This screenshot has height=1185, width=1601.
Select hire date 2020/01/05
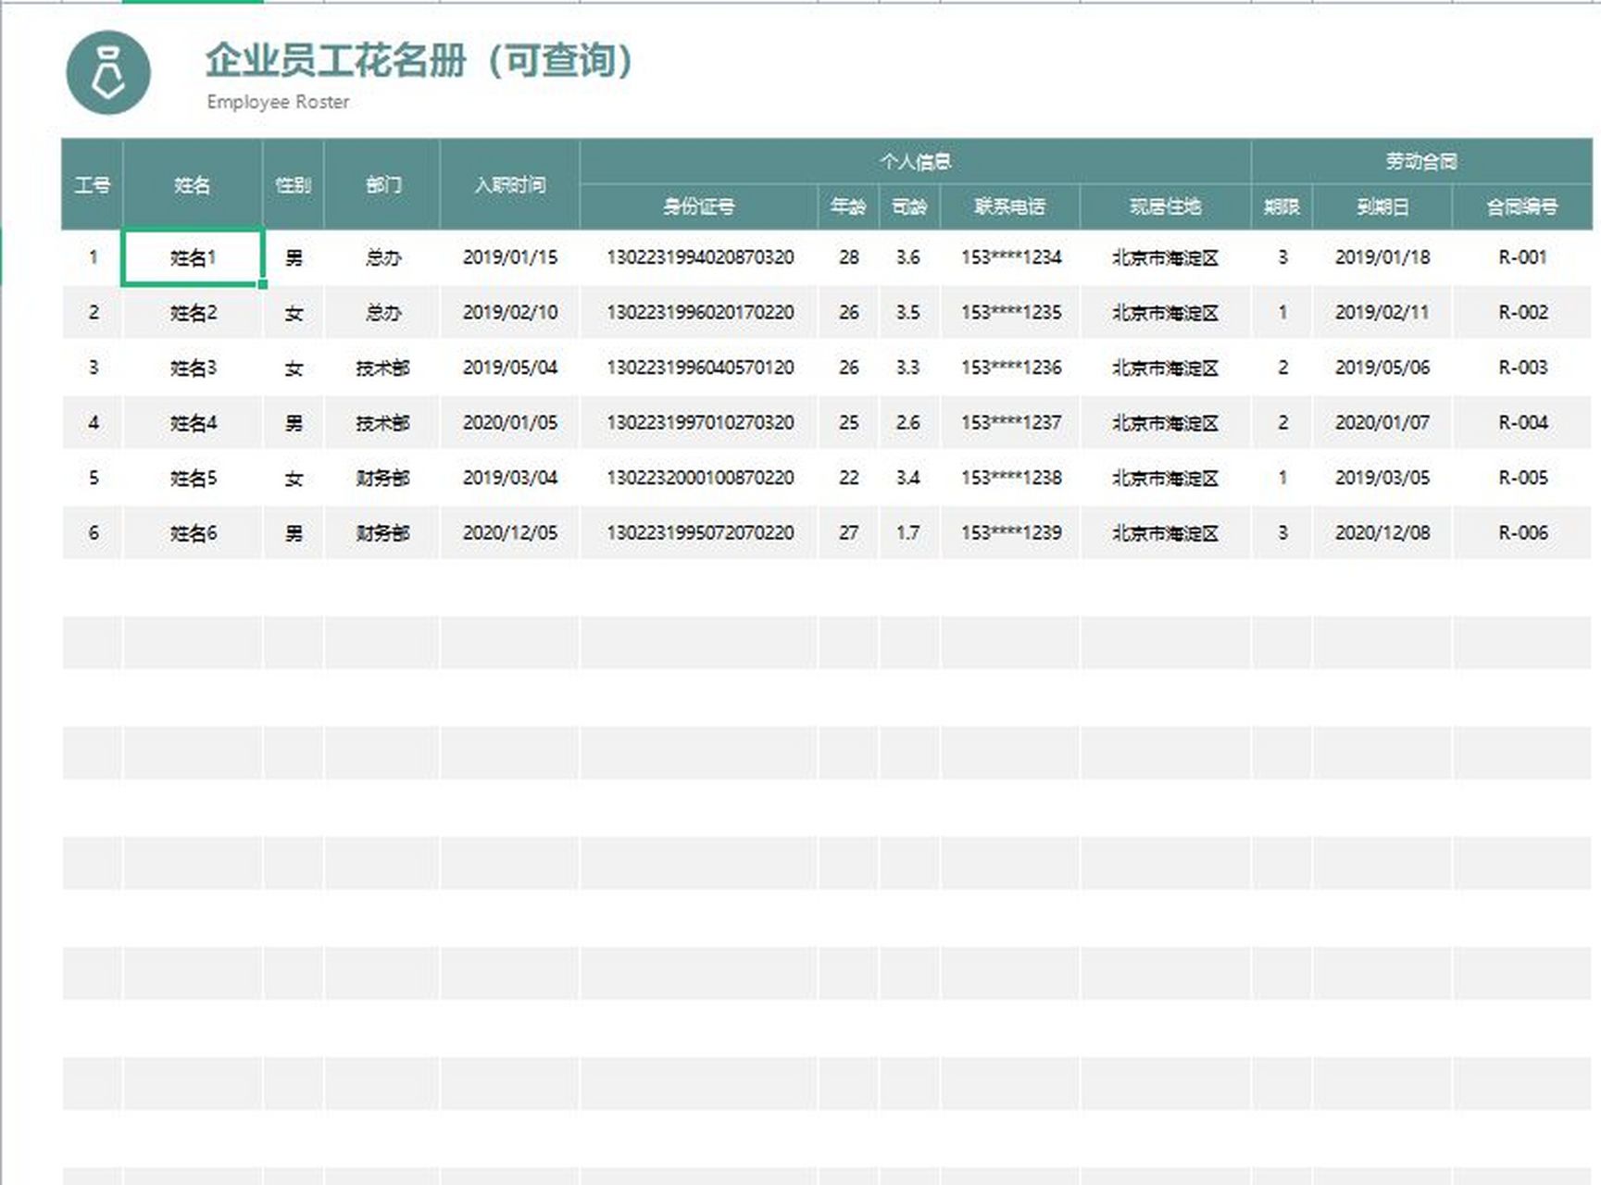510,423
